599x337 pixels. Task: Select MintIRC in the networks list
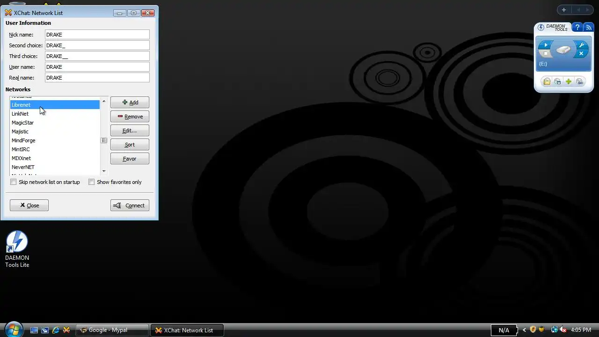pyautogui.click(x=55, y=149)
